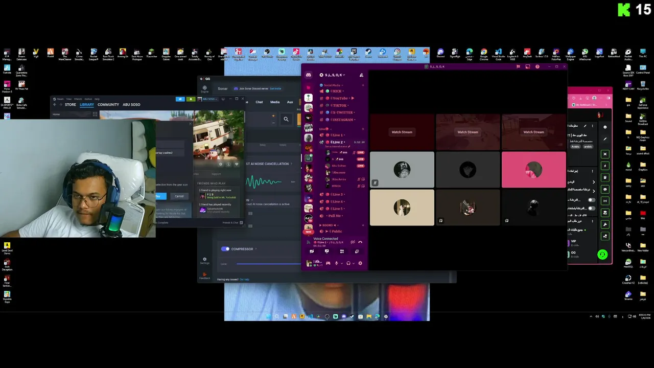
Task: Adjust the Sonar compressor Level slider
Action: [268, 264]
